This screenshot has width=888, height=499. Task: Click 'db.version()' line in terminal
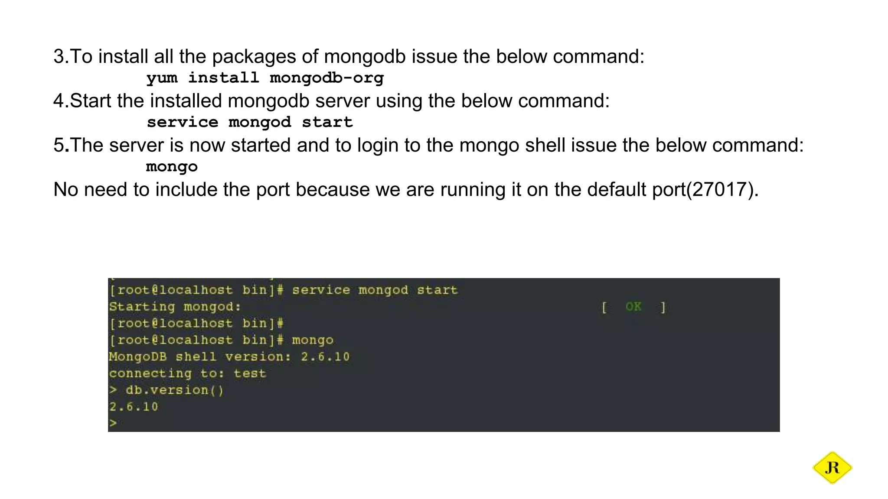(166, 390)
